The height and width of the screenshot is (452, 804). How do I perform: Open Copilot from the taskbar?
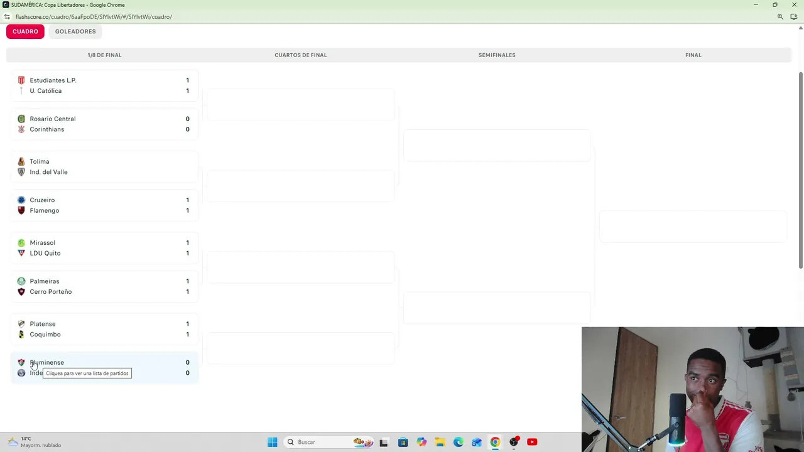coord(421,442)
